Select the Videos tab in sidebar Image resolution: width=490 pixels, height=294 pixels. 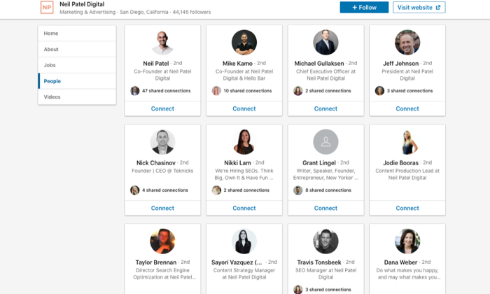point(77,97)
